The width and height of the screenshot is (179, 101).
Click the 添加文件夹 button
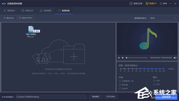(x=25, y=18)
